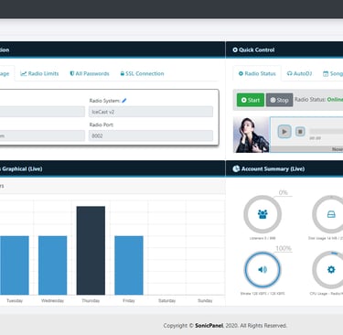Click the Sunday axis label
The width and height of the screenshot is (343, 335).
(205, 300)
